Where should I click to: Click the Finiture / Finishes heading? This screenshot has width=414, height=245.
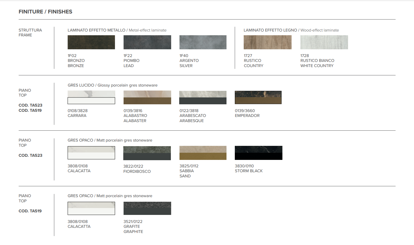pyautogui.click(x=45, y=12)
